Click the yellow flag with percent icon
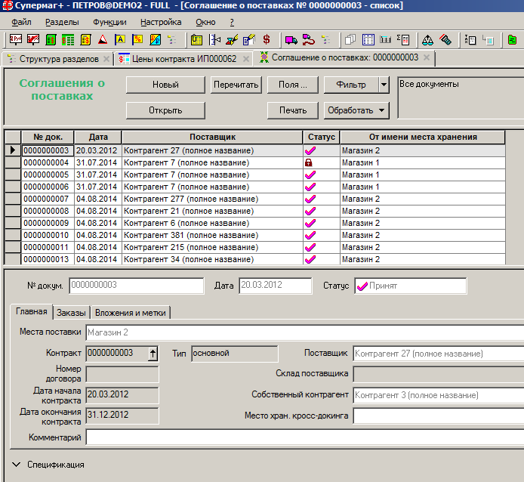The width and height of the screenshot is (524, 482). (137, 40)
